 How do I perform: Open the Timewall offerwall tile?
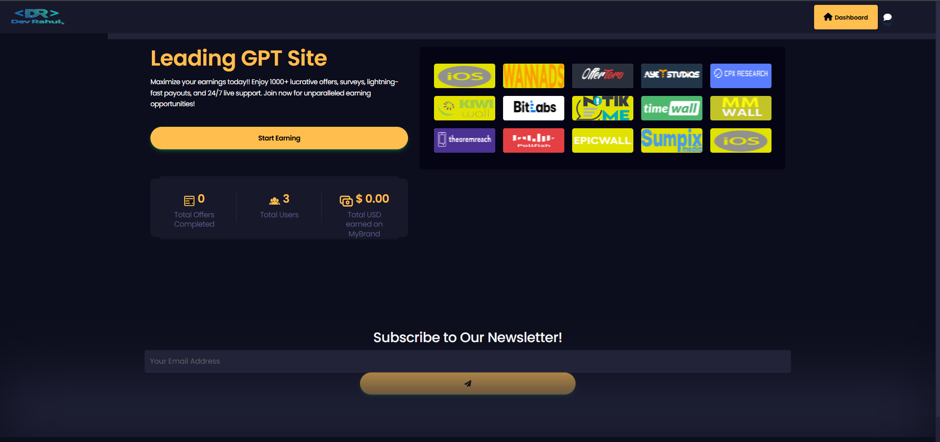pos(672,108)
